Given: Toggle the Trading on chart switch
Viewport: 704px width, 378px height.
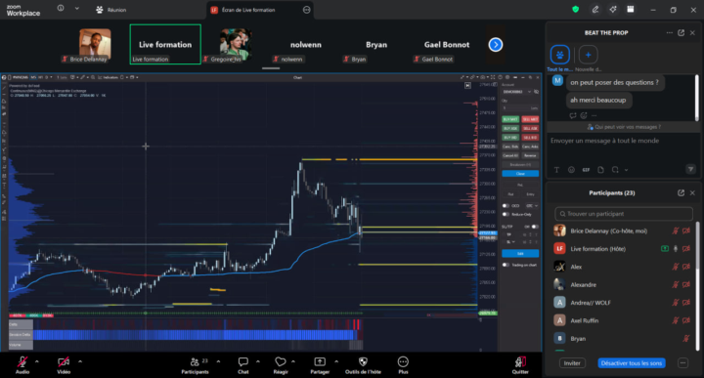Looking at the screenshot, I should [x=506, y=265].
